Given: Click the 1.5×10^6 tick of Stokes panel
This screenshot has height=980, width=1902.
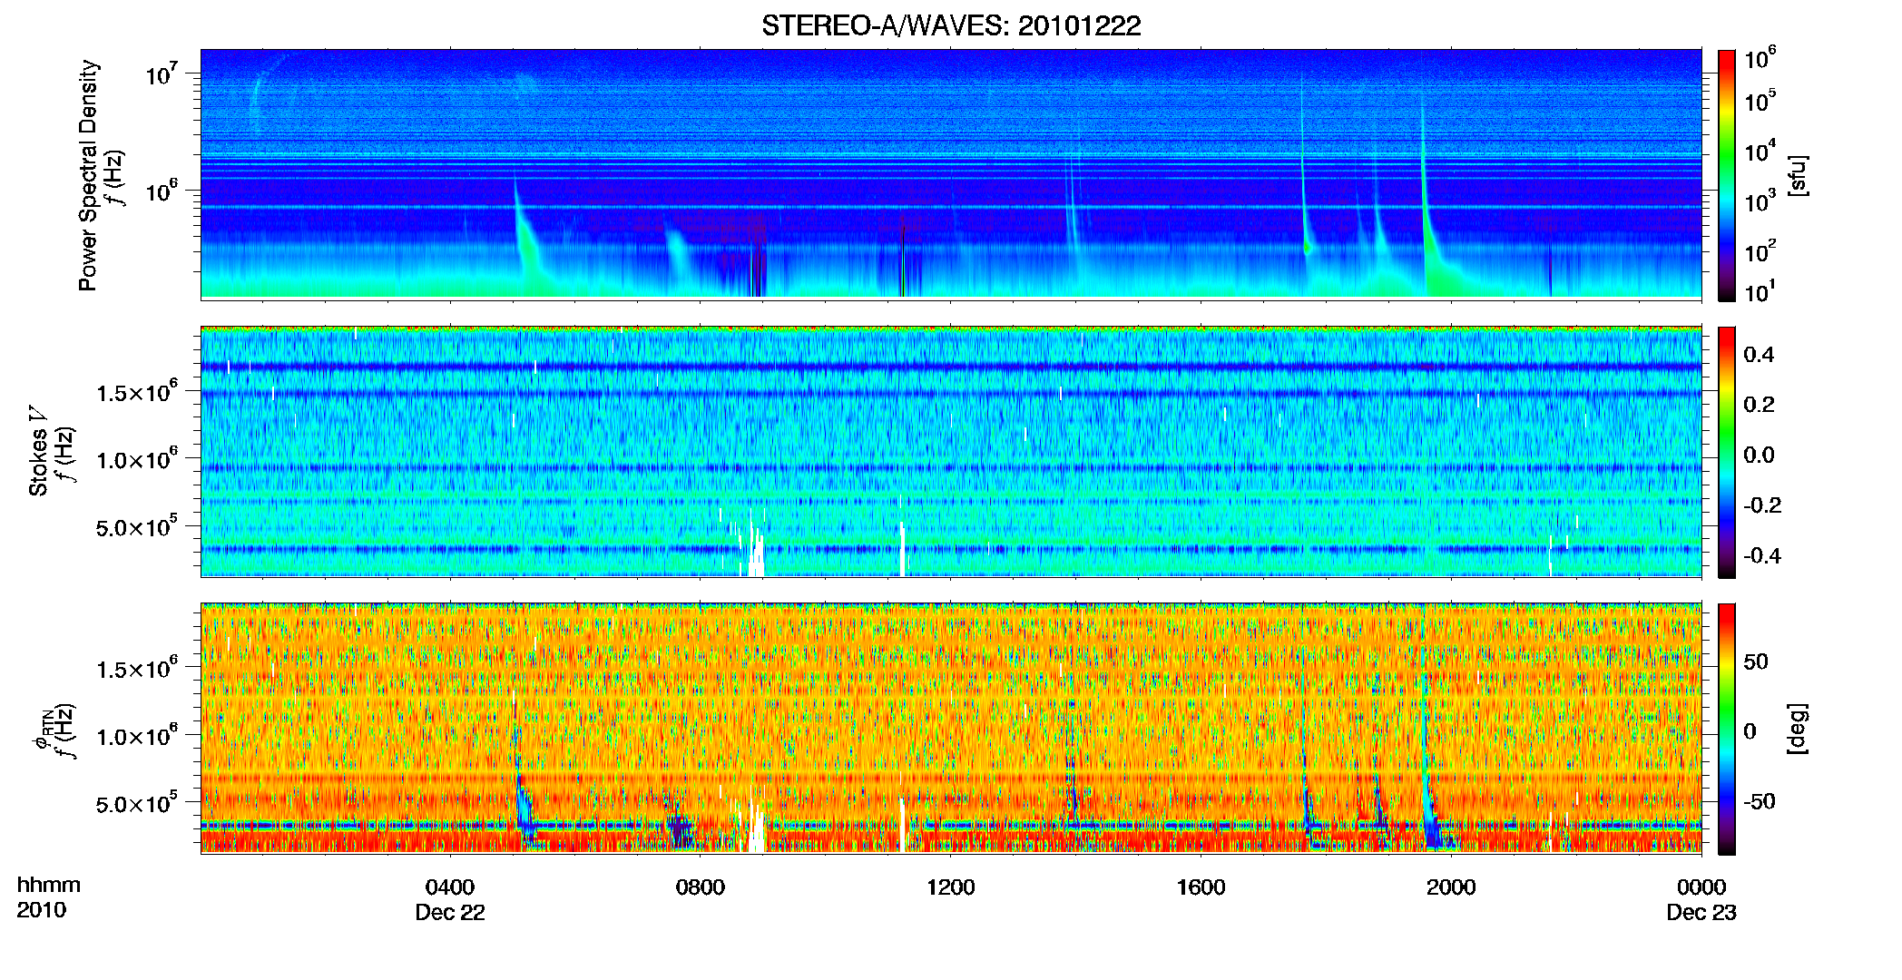Looking at the screenshot, I should click(x=137, y=392).
